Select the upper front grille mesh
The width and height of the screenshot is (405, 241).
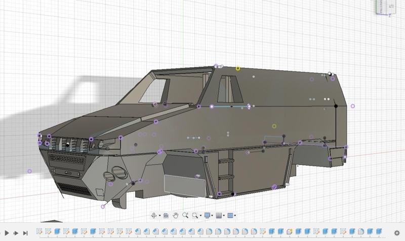(67, 158)
